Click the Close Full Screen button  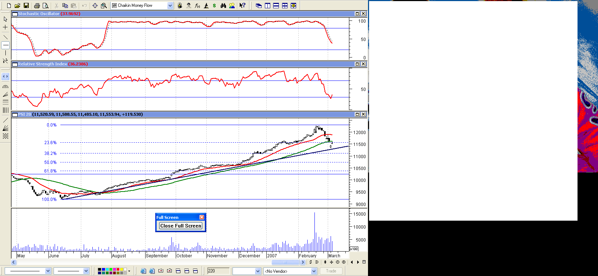(181, 226)
